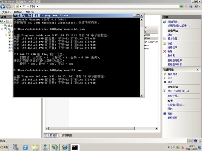Open the 文件(F) menu
This screenshot has height=151, width=202.
tap(6, 12)
